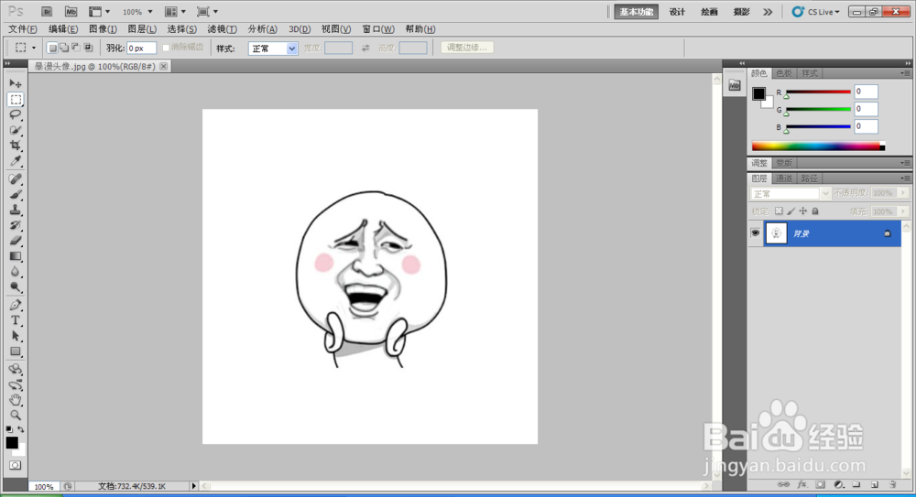Select the Move tool
The image size is (916, 497).
(x=16, y=83)
